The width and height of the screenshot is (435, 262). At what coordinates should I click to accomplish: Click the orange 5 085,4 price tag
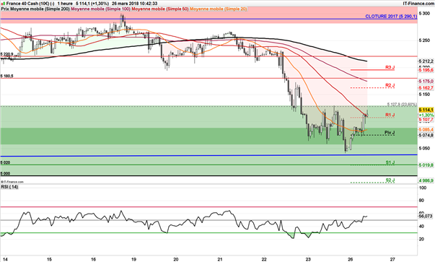coord(426,130)
